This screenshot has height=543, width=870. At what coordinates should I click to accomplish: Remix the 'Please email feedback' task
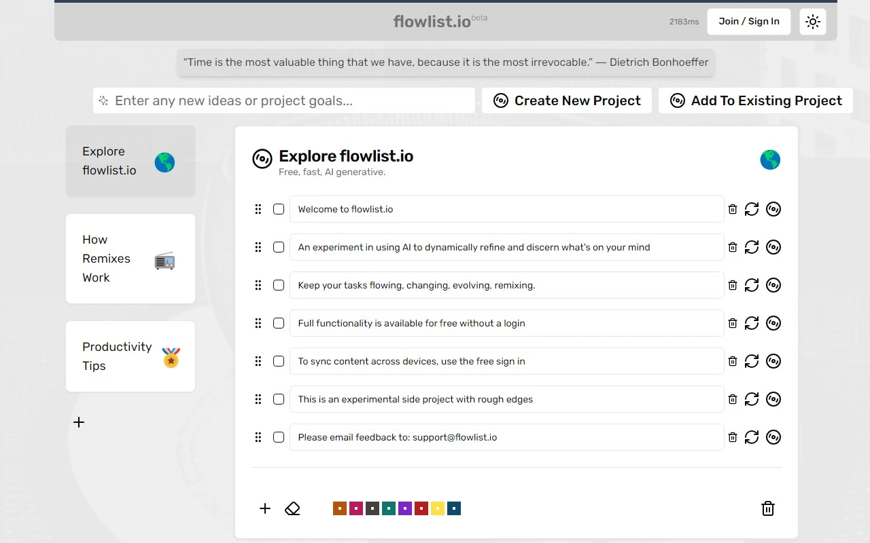click(x=773, y=437)
